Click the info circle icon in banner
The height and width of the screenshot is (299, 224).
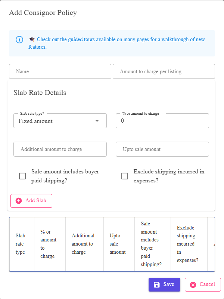(x=19, y=40)
